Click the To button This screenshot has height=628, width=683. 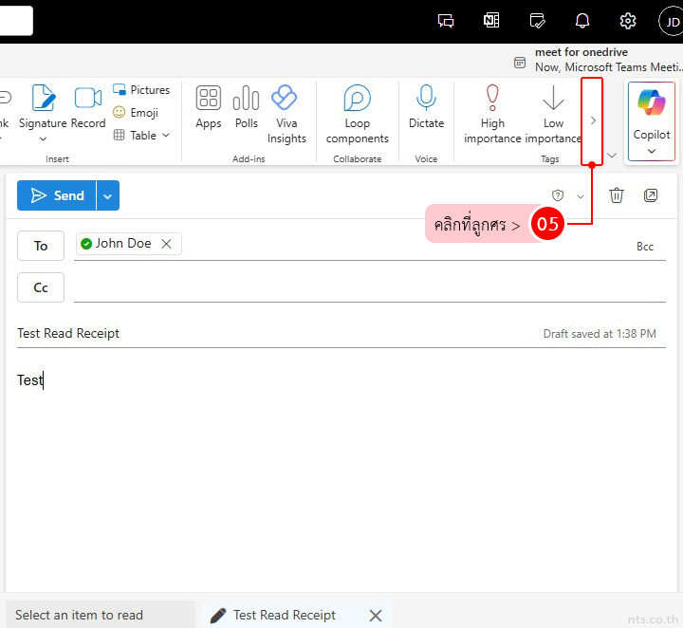(41, 246)
